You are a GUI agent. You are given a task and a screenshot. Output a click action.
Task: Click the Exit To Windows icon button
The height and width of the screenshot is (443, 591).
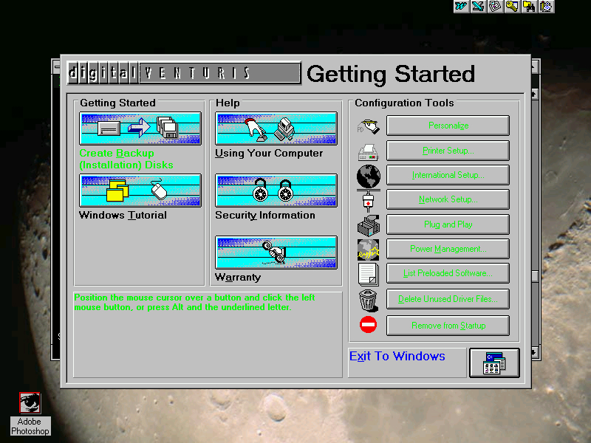click(494, 363)
